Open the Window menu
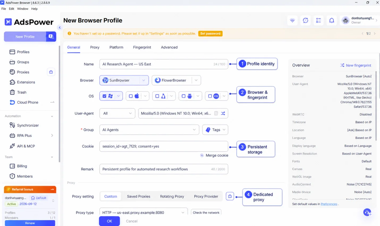 pyautogui.click(x=23, y=9)
